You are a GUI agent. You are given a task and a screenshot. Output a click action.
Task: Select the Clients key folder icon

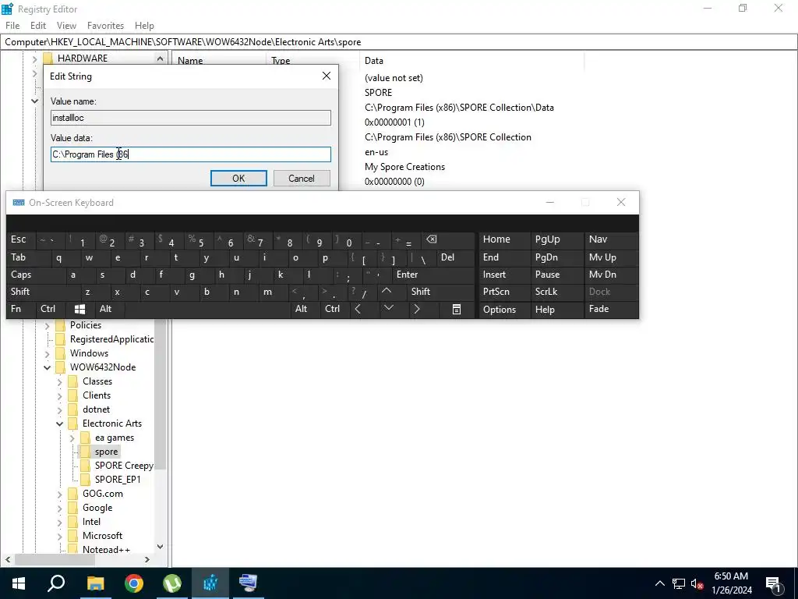pyautogui.click(x=73, y=395)
